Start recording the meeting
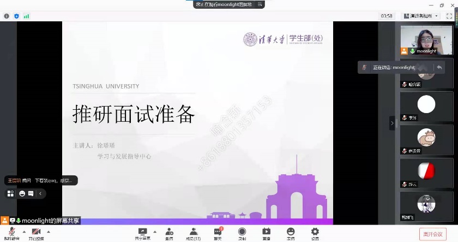Viewport: 458px width, 242px height. [x=242, y=232]
